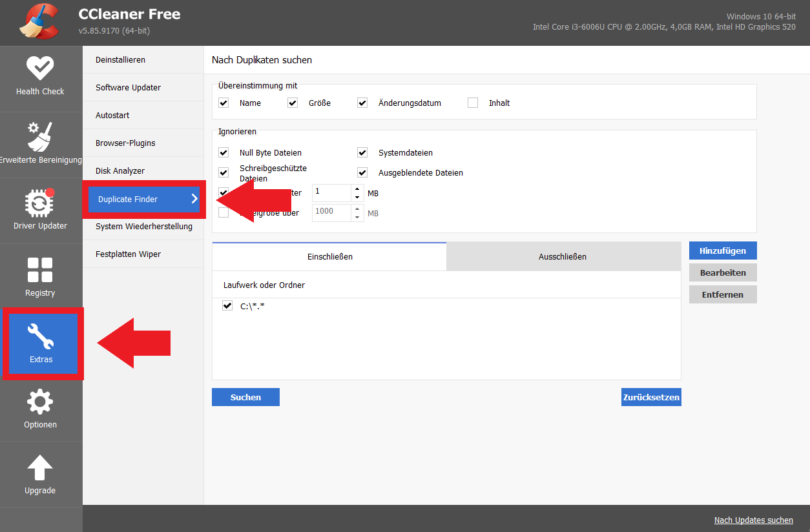Open the Driver Updater chip icon

point(40,203)
